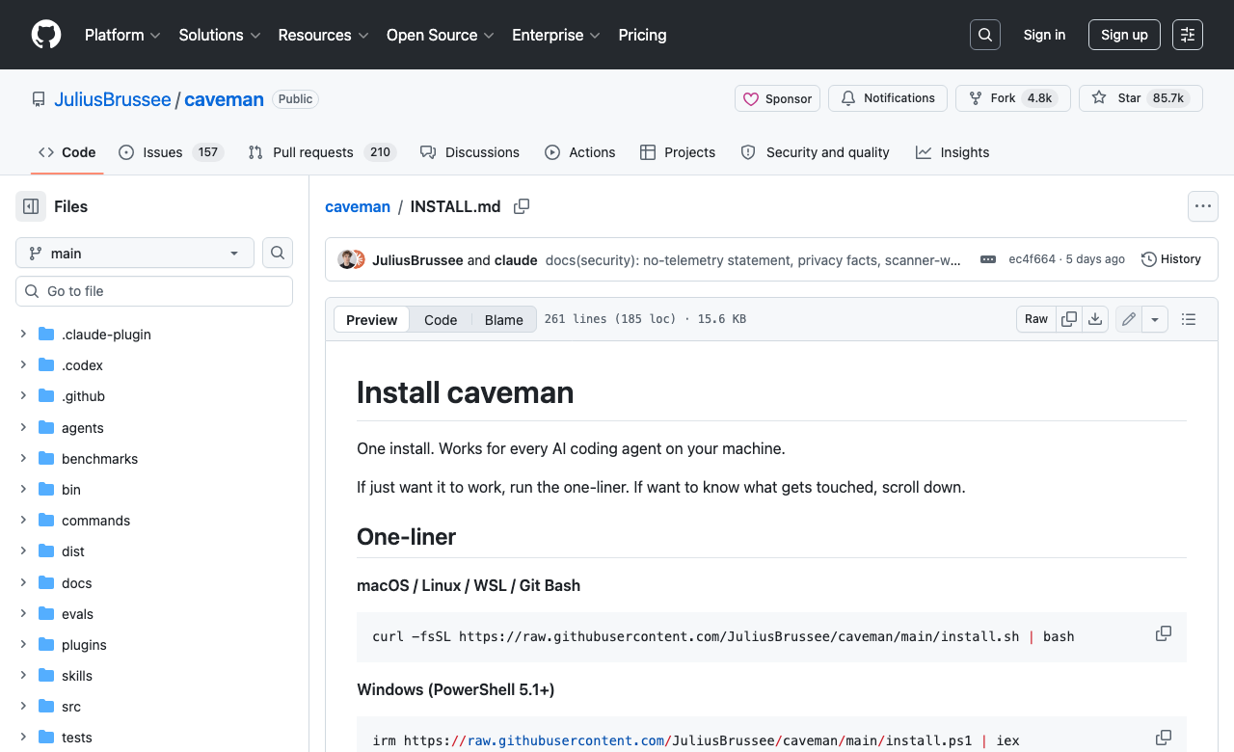1234x752 pixels.
Task: Click the .claude-plugin folder icon
Action: point(46,335)
